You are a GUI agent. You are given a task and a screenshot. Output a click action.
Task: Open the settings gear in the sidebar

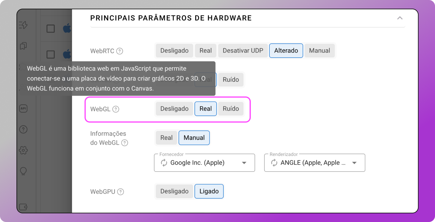[23, 150]
